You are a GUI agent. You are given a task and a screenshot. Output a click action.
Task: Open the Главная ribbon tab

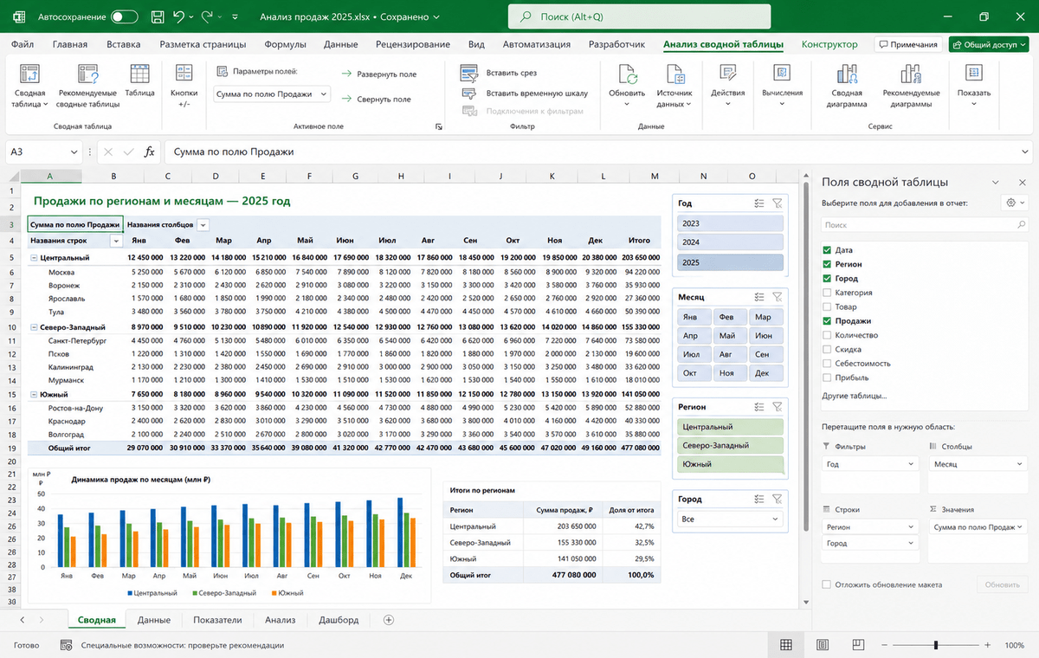pyautogui.click(x=69, y=44)
